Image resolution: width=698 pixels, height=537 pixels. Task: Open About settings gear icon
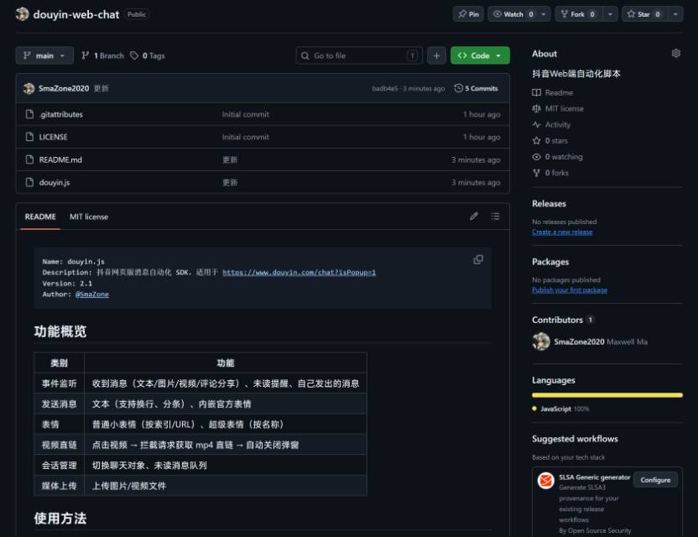click(x=675, y=54)
